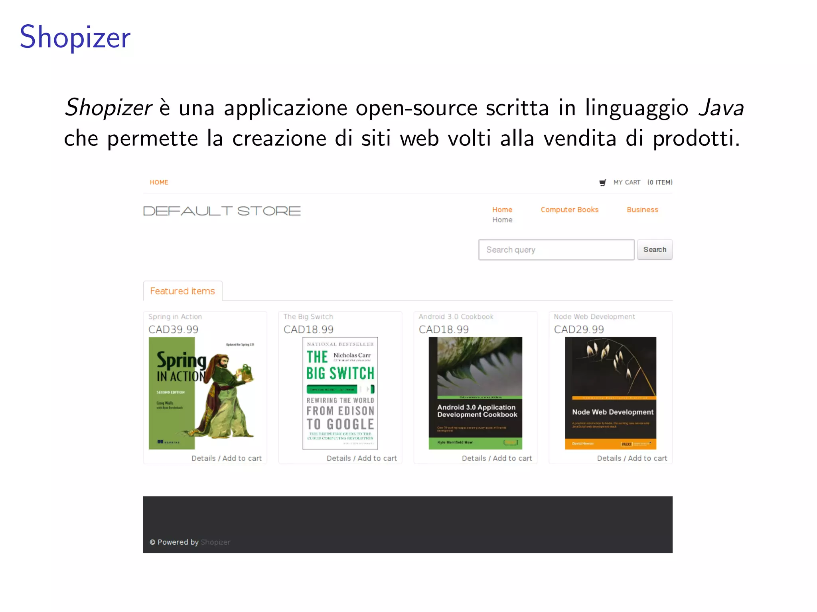Image resolution: width=817 pixels, height=612 pixels.
Task: Click the top-bar HOME link
Action: (x=159, y=182)
